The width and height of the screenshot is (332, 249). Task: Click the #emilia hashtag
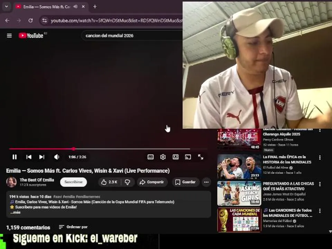[69, 197]
